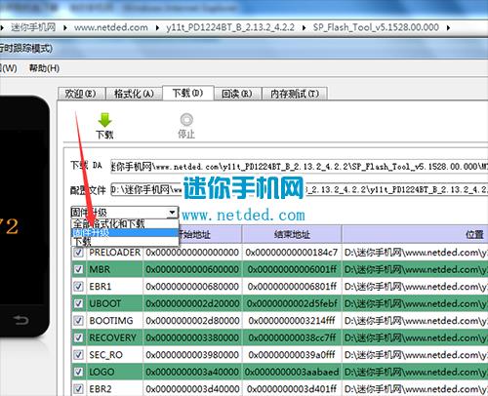The height and width of the screenshot is (396, 488).
Task: Select the MBR partition name
Action: click(x=100, y=269)
